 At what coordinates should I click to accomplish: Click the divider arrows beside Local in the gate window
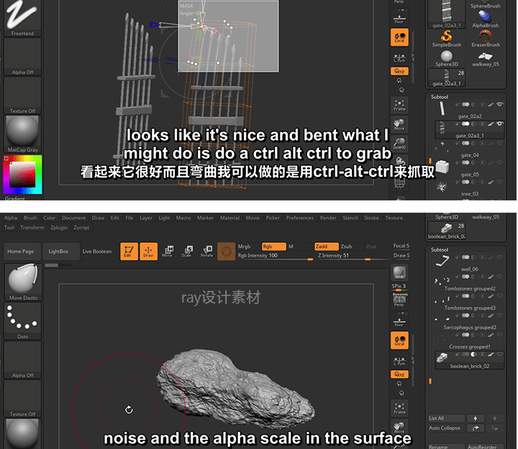413,57
